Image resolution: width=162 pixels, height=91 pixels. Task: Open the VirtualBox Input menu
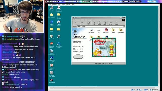pos(64,5)
